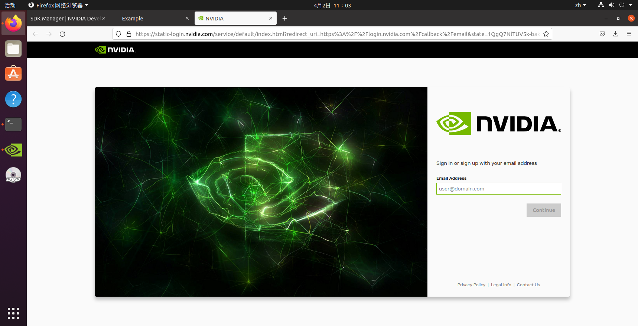Close the SDK Manager tab
638x326 pixels.
pyautogui.click(x=104, y=18)
